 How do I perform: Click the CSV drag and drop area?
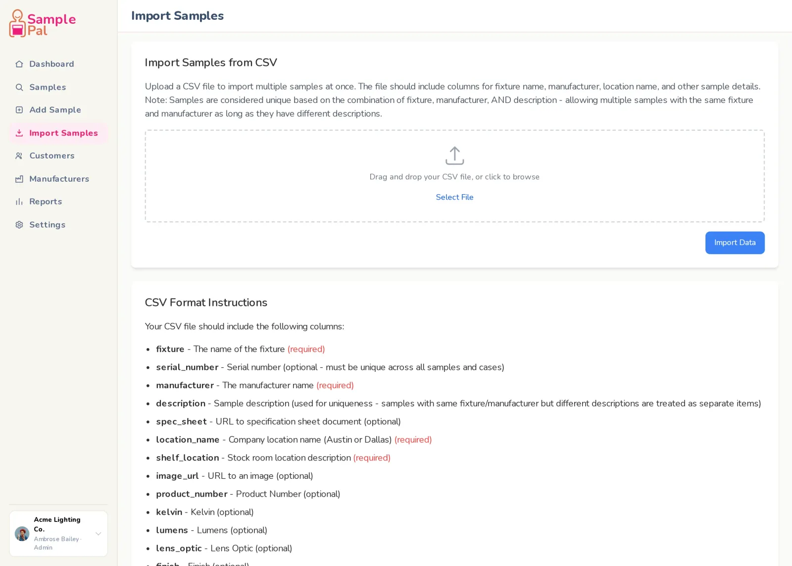pyautogui.click(x=454, y=176)
